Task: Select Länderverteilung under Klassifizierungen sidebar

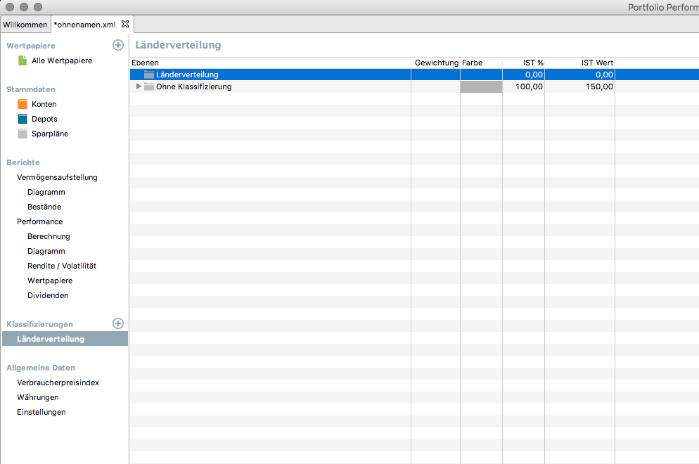Action: (65, 339)
